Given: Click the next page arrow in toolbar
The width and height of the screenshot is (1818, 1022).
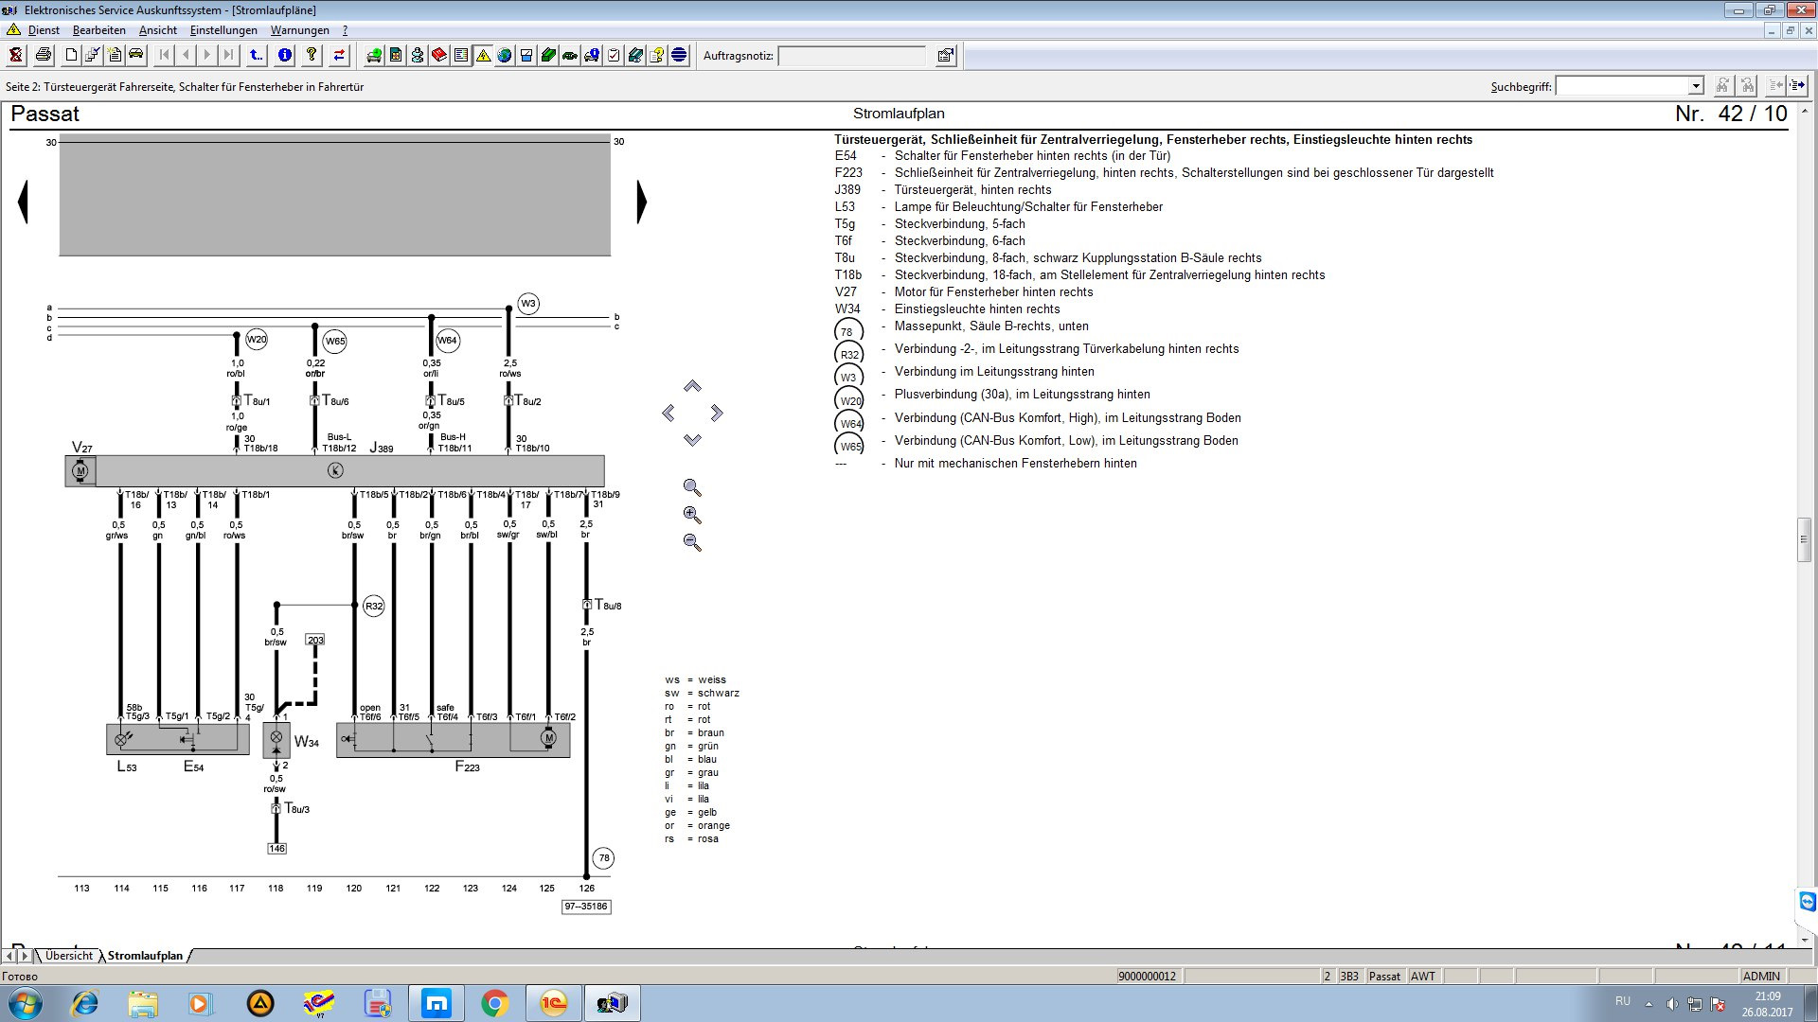Looking at the screenshot, I should click(x=207, y=55).
